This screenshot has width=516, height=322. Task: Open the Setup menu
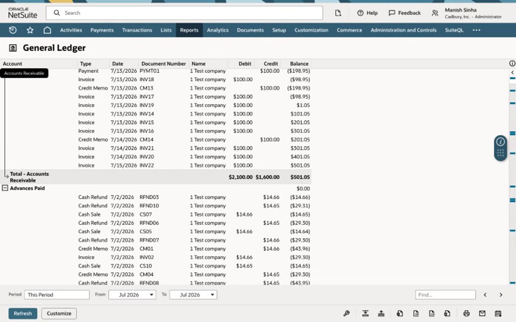click(279, 30)
